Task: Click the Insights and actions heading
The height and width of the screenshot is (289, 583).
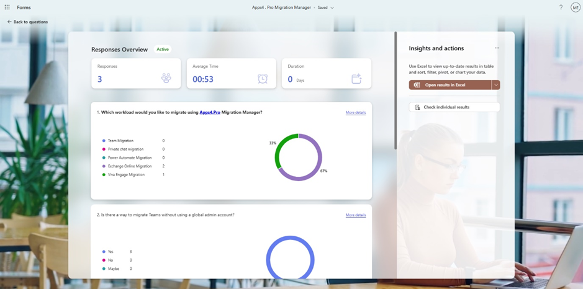Action: point(436,48)
